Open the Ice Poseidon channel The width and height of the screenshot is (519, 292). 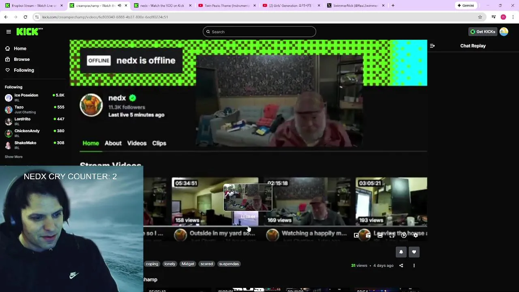click(34, 97)
